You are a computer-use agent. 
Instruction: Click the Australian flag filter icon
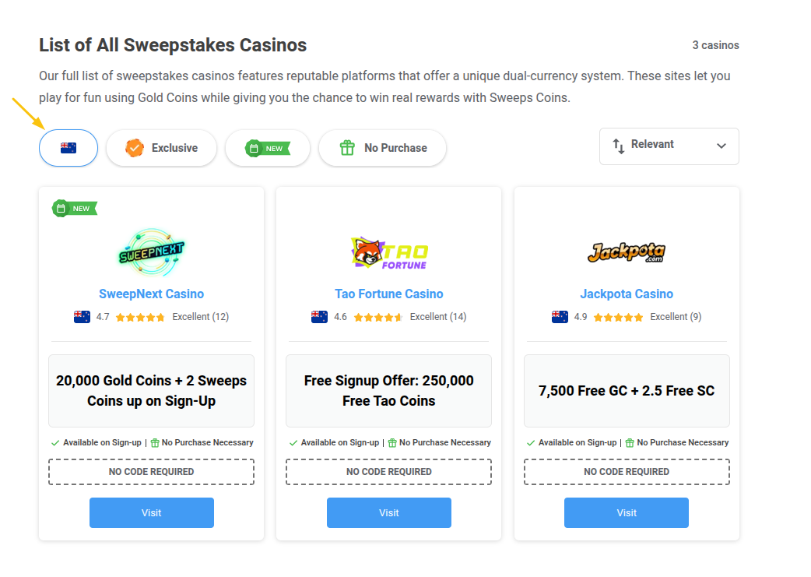click(68, 147)
